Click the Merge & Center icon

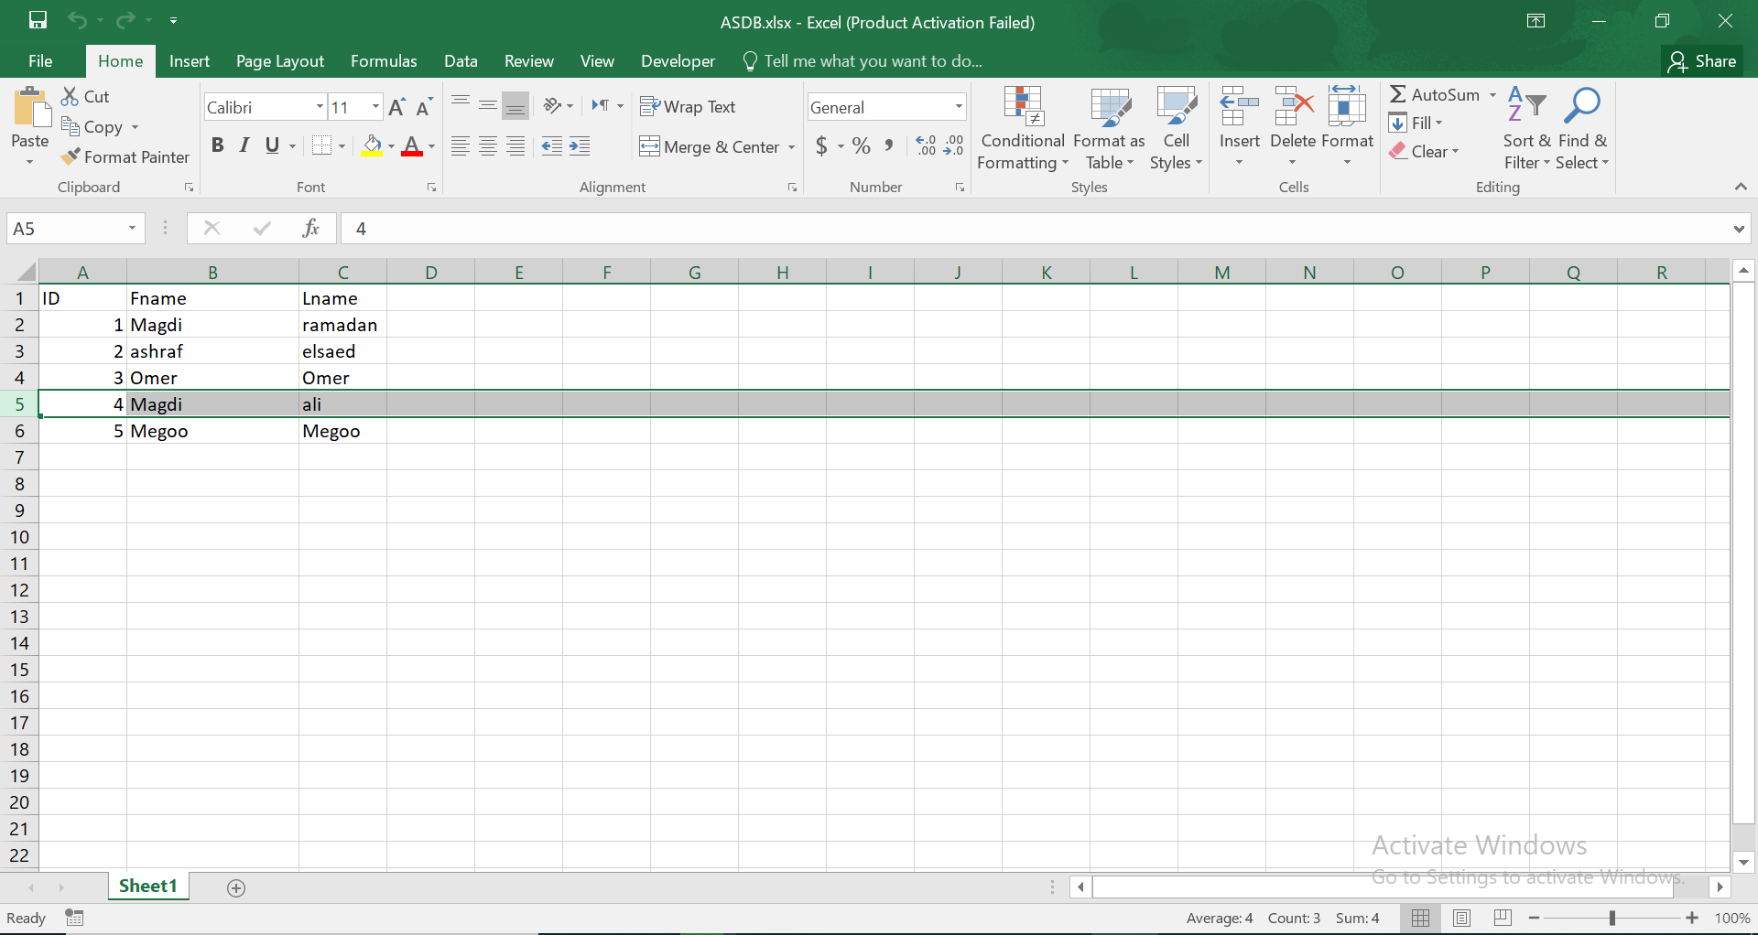(649, 146)
